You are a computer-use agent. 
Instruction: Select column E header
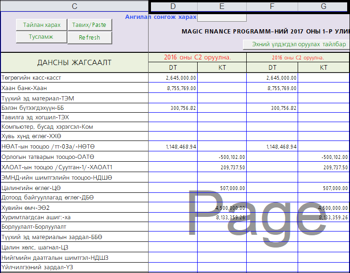coord(222,6)
